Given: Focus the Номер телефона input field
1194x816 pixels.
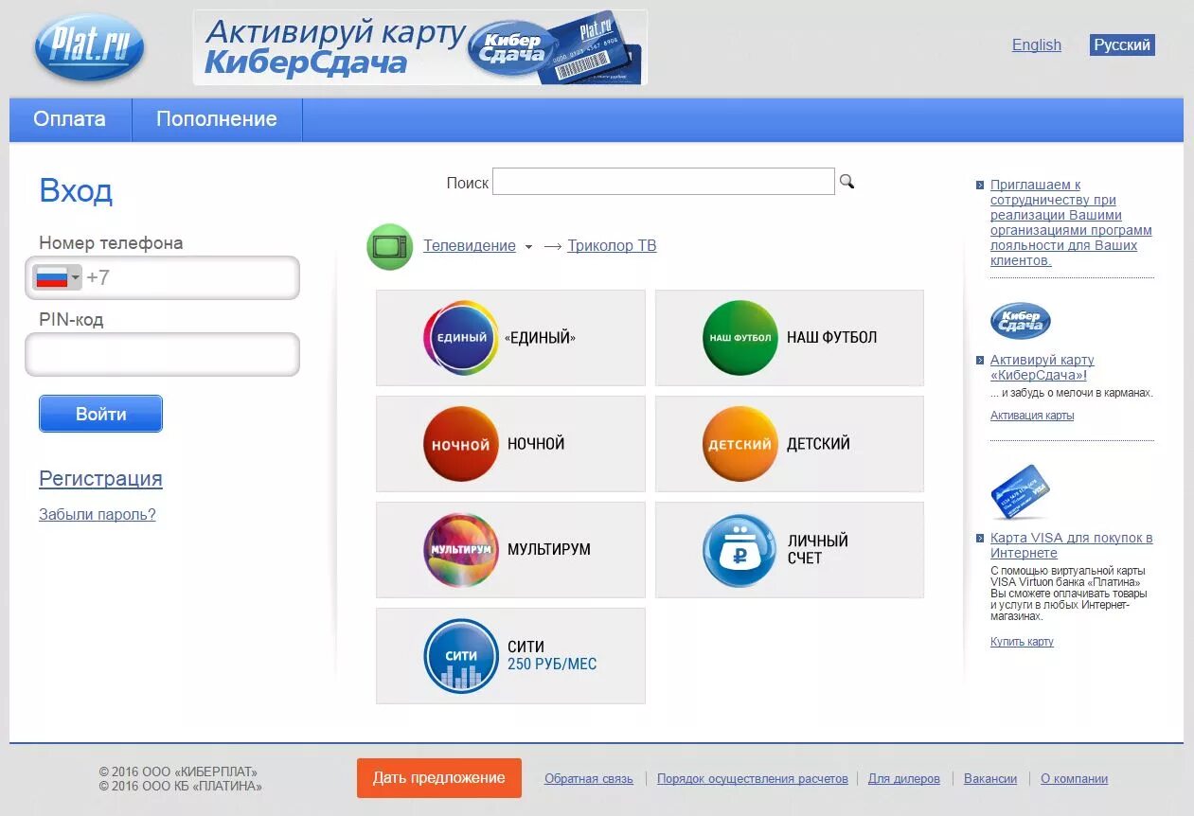Looking at the screenshot, I should pos(162,277).
